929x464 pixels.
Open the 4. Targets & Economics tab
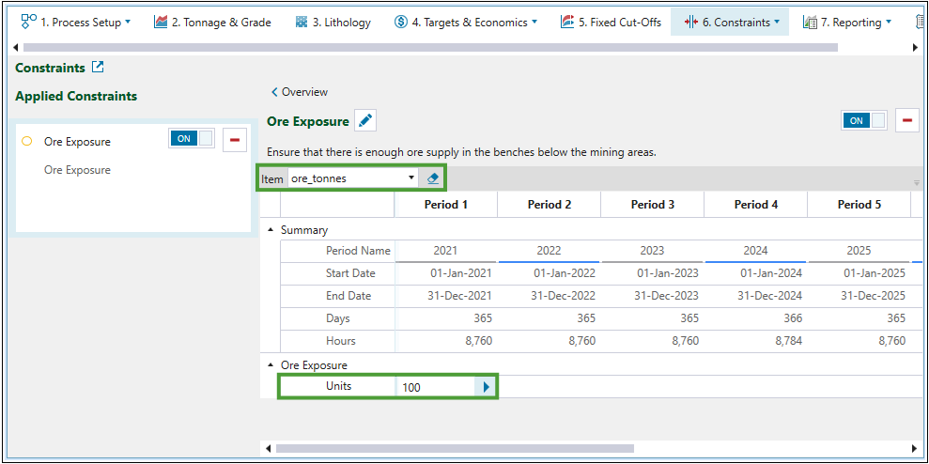click(466, 23)
